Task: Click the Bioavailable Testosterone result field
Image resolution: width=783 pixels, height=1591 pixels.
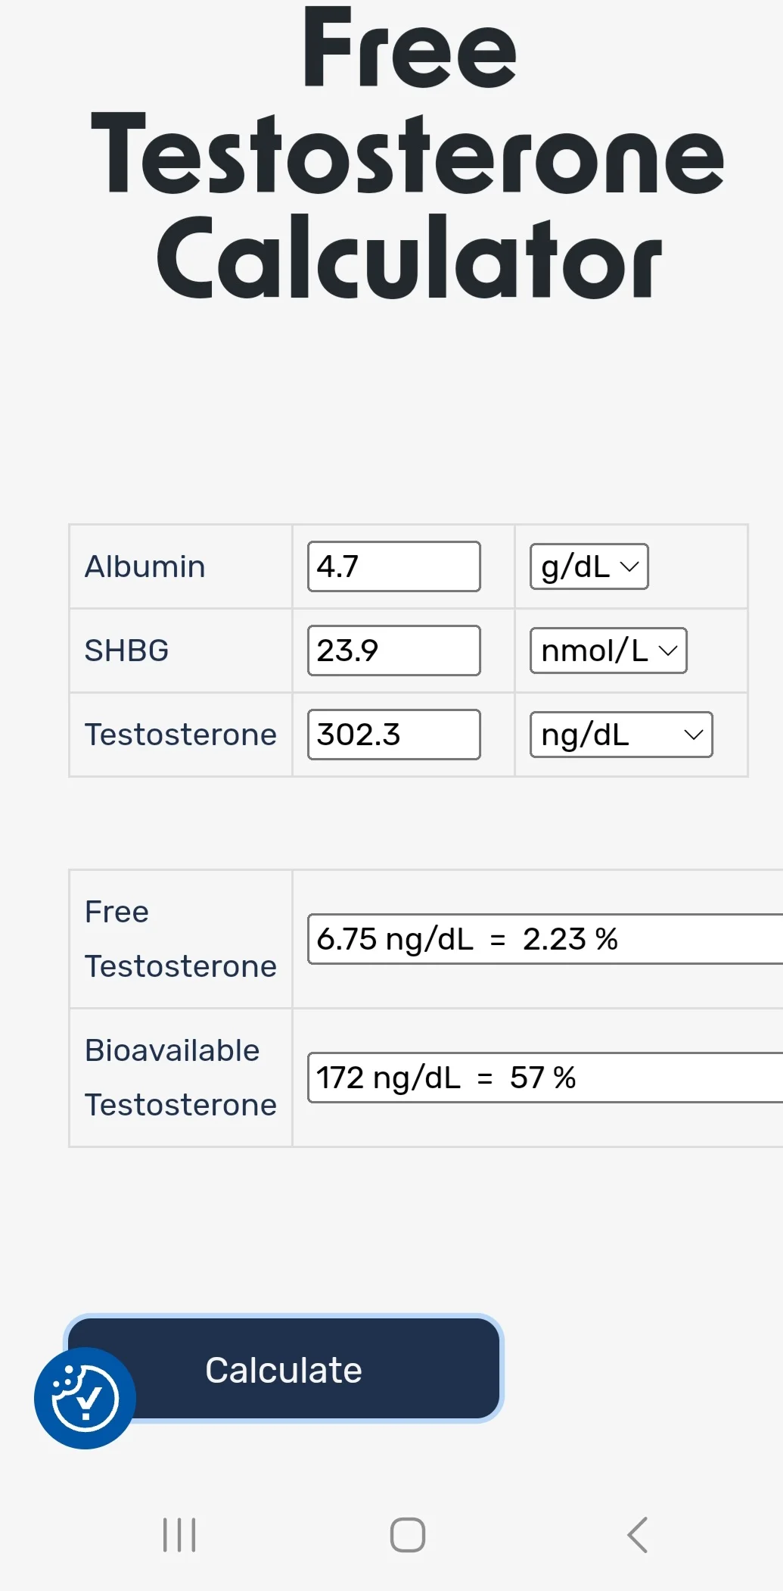Action: tap(545, 1078)
